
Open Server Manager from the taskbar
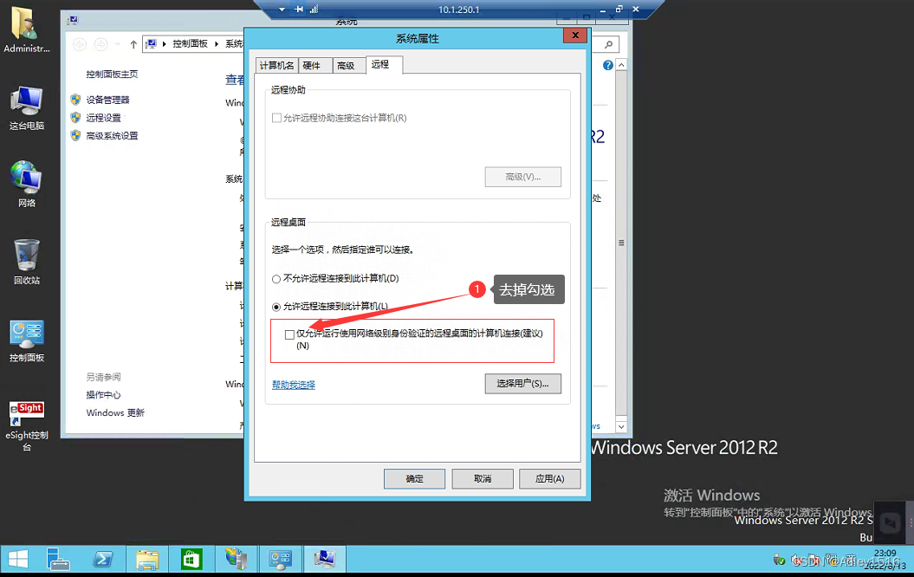[58, 560]
